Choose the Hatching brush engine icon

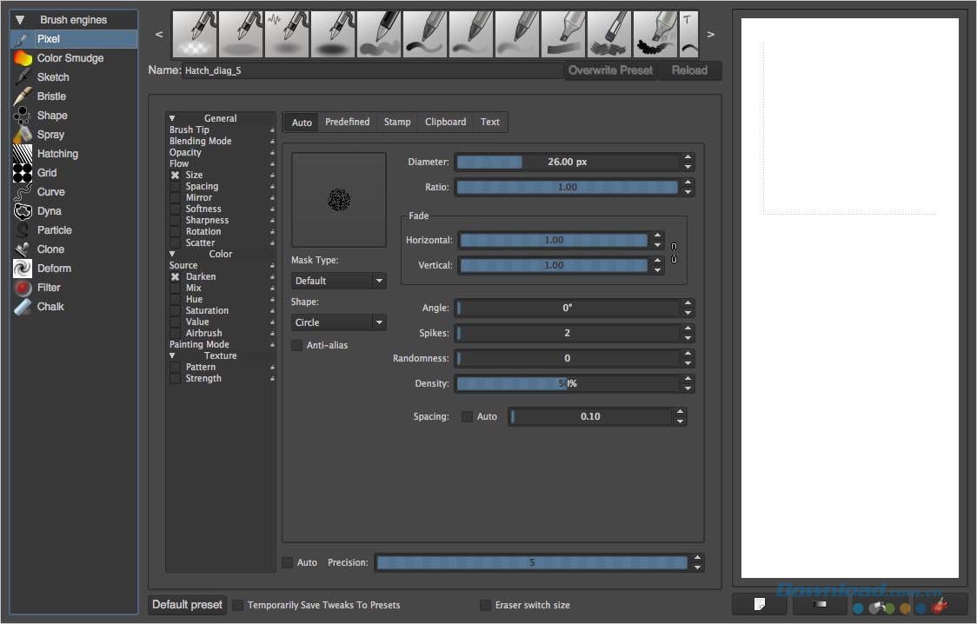pos(23,154)
